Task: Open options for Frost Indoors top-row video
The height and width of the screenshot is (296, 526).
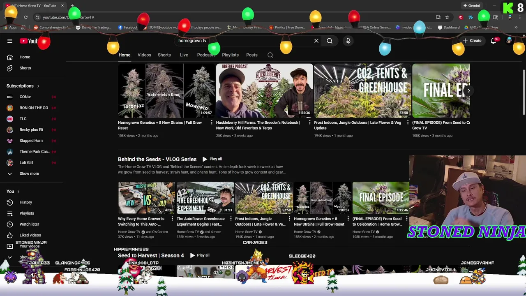Action: point(408,123)
